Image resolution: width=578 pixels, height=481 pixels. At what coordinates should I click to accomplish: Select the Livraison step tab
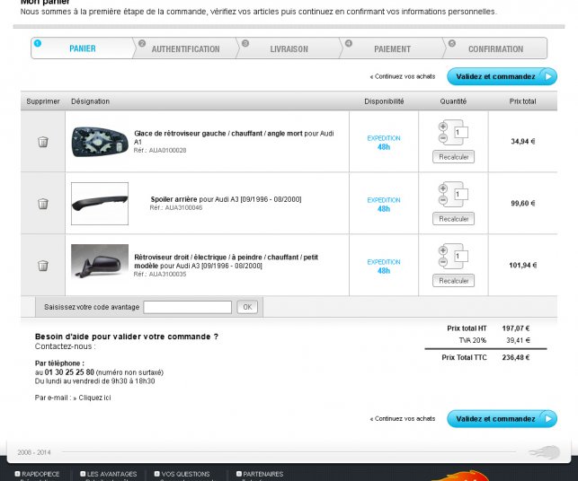289,48
